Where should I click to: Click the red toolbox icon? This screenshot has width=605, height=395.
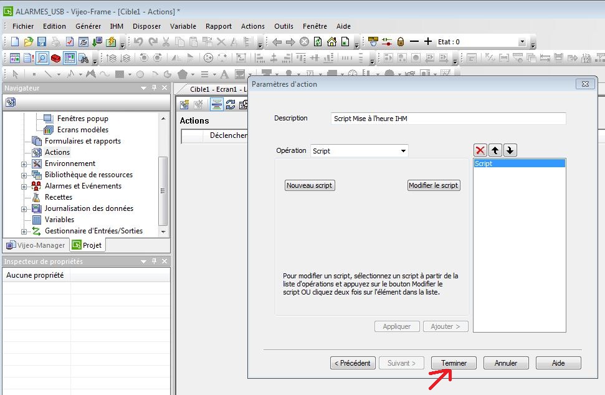coord(56,58)
